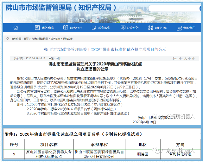Click the 承担单位 table header
Screen dimensions: 203x162
click(99, 145)
